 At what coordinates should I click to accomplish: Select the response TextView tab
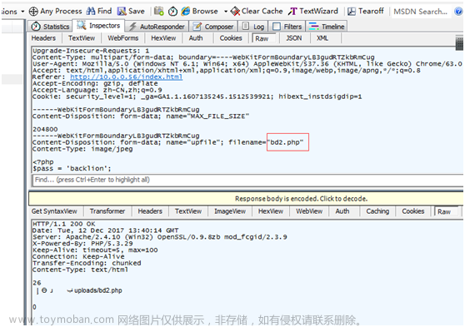tap(188, 211)
